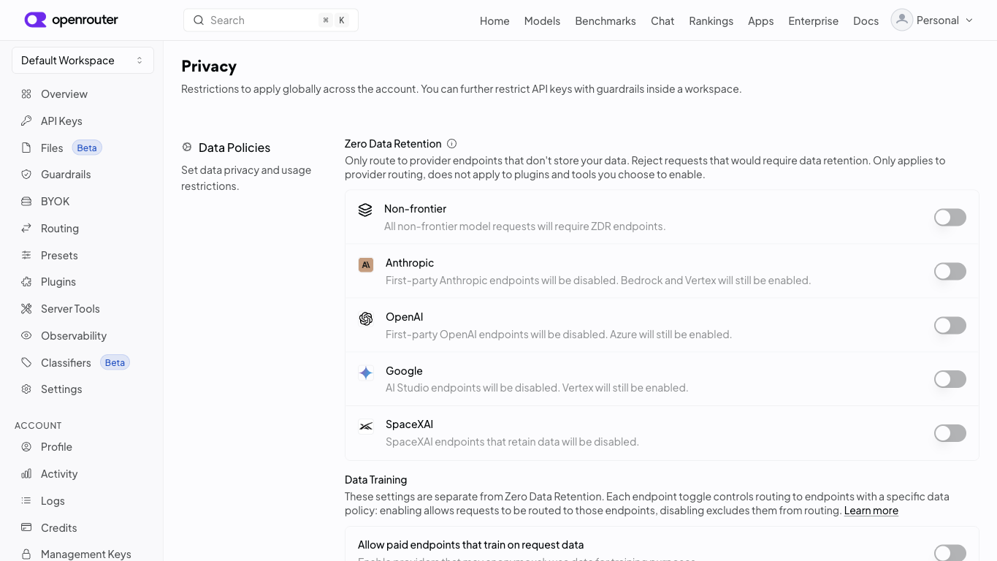Click the Presets sliders icon
Image resolution: width=997 pixels, height=561 pixels.
click(x=26, y=255)
